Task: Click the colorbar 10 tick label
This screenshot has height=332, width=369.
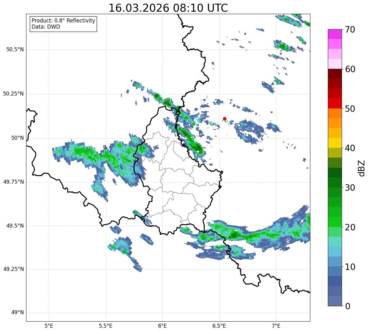Action: coord(350,267)
